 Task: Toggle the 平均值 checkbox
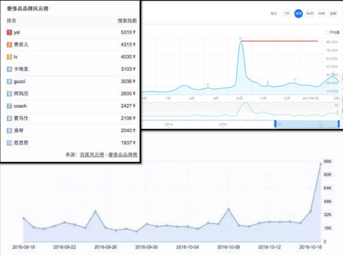[x=327, y=32]
